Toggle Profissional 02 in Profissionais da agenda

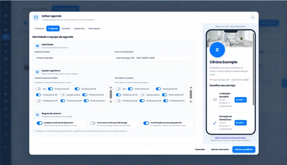coord(77,89)
